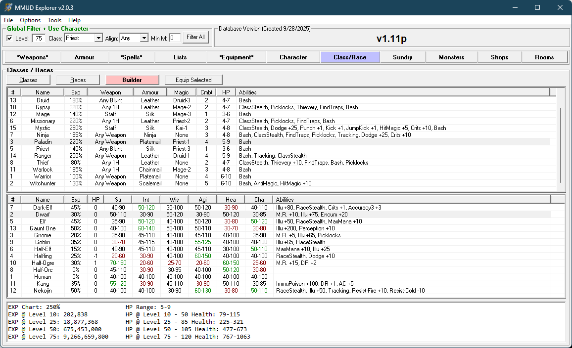The width and height of the screenshot is (572, 348).
Task: Open the Class dropdown showing Priest
Action: click(x=98, y=38)
